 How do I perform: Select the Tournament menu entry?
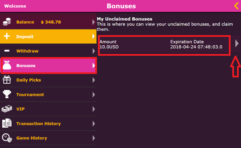[x=30, y=95]
